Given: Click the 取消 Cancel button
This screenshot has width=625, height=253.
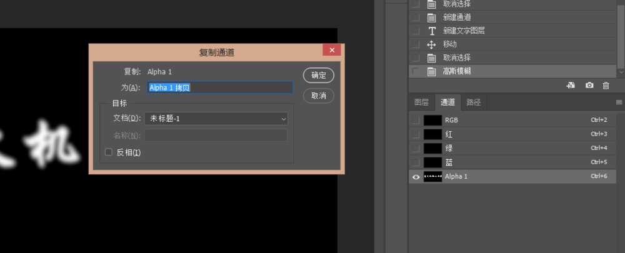Looking at the screenshot, I should pos(318,96).
